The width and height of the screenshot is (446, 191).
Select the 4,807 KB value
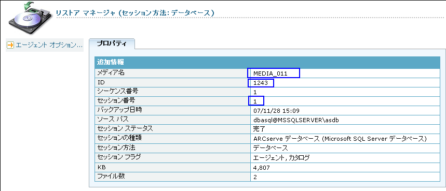pyautogui.click(x=261, y=168)
